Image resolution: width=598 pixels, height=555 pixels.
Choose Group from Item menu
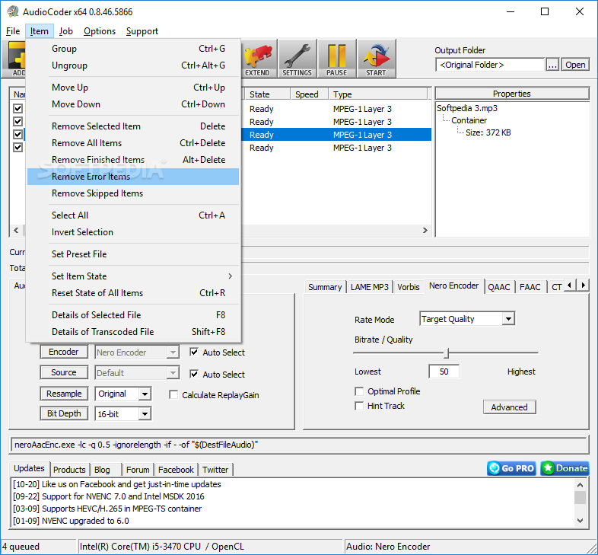pyautogui.click(x=133, y=49)
